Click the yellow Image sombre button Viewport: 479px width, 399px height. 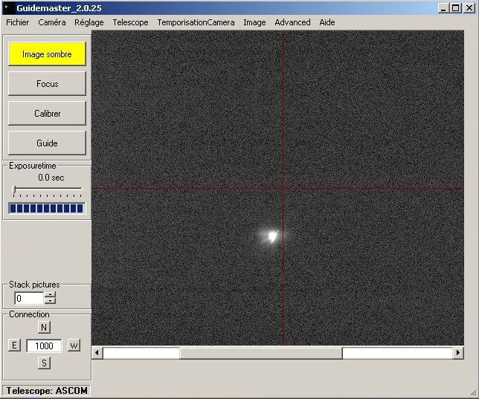point(47,54)
